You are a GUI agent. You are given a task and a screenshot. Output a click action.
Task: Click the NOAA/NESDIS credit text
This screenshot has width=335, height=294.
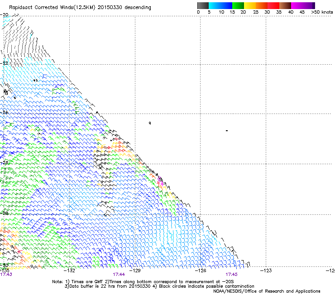click(x=267, y=291)
